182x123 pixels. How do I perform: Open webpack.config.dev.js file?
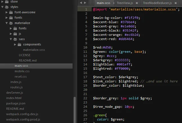pos(22,114)
